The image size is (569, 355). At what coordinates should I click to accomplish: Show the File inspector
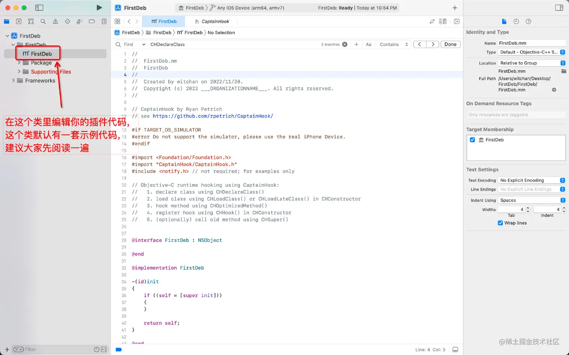tap(504, 21)
